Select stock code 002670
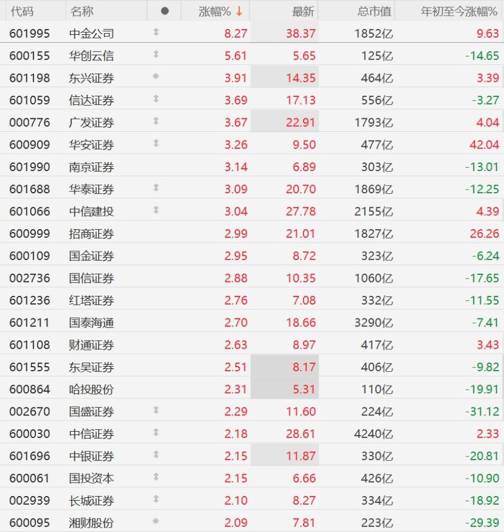The width and height of the screenshot is (504, 532). (x=30, y=411)
